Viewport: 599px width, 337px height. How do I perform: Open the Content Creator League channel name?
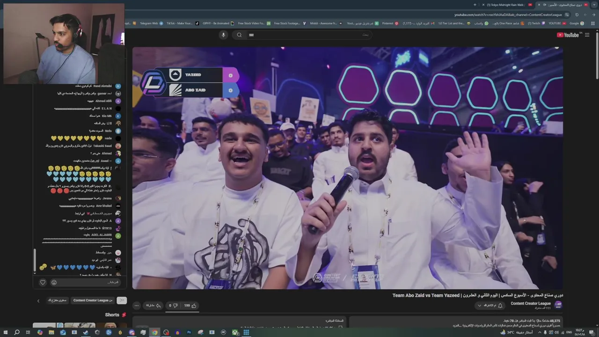pos(531,303)
